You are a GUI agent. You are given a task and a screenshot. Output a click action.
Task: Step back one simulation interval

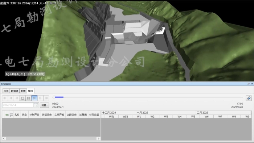11,98
